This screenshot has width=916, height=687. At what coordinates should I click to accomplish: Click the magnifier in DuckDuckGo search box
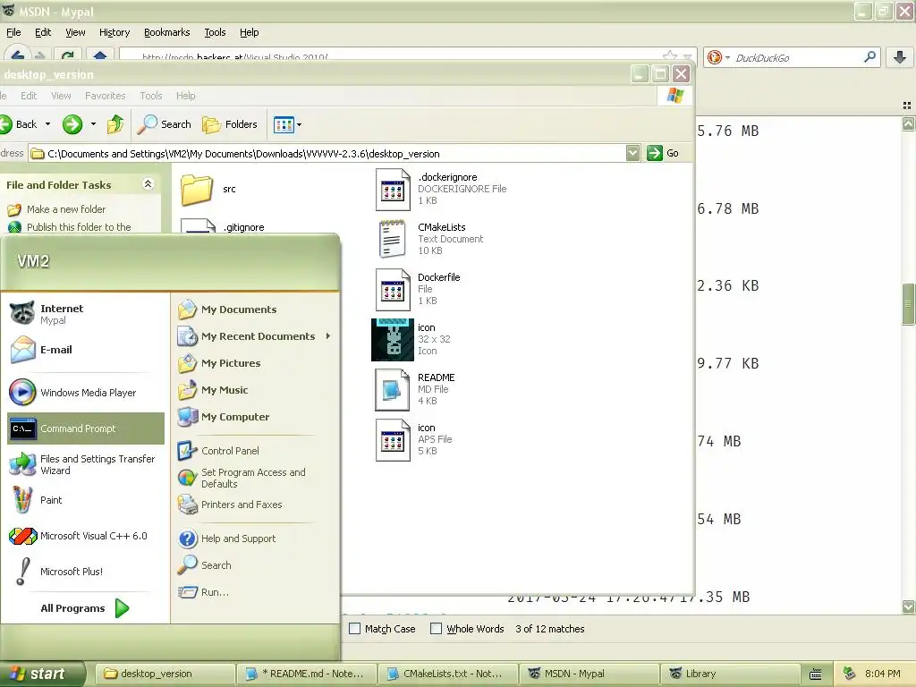pyautogui.click(x=869, y=57)
